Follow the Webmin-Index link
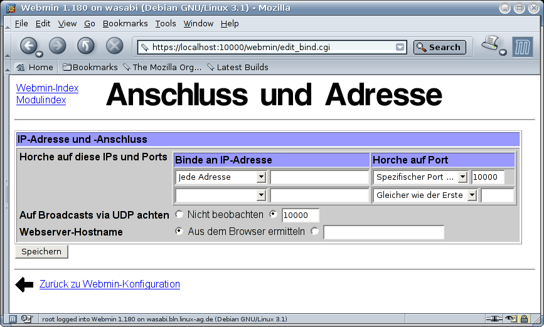544x327 pixels. [x=47, y=88]
